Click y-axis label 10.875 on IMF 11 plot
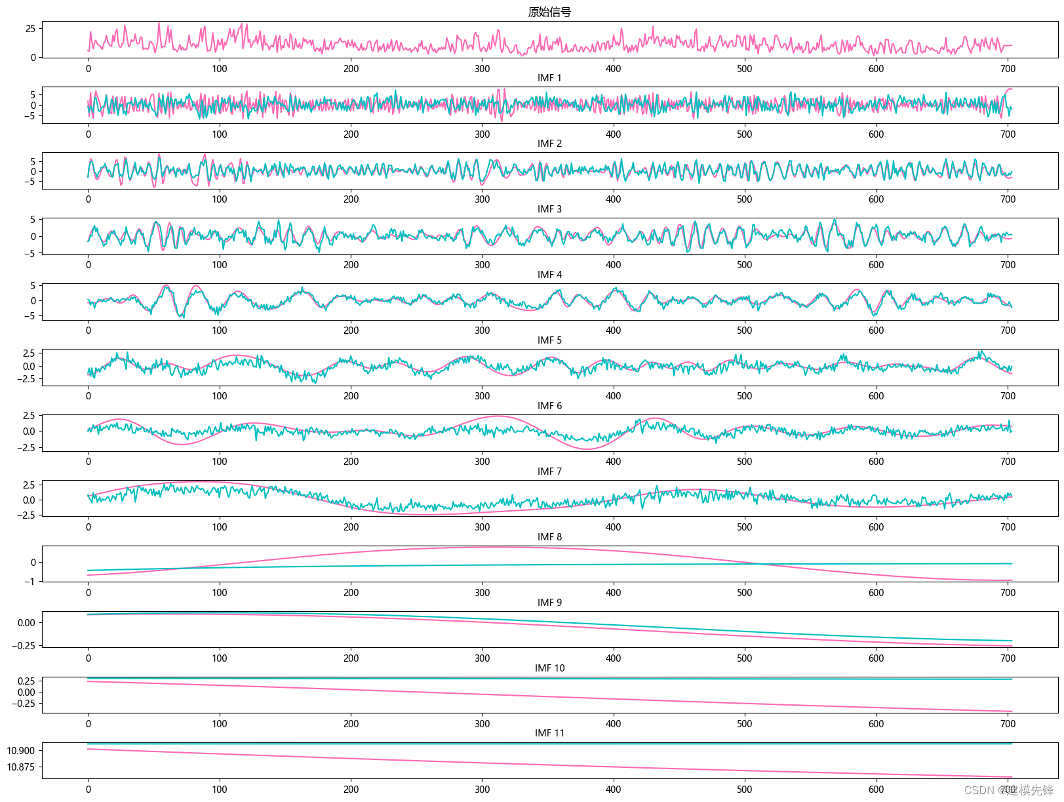Screen dimensions: 1064x802 tap(22, 767)
